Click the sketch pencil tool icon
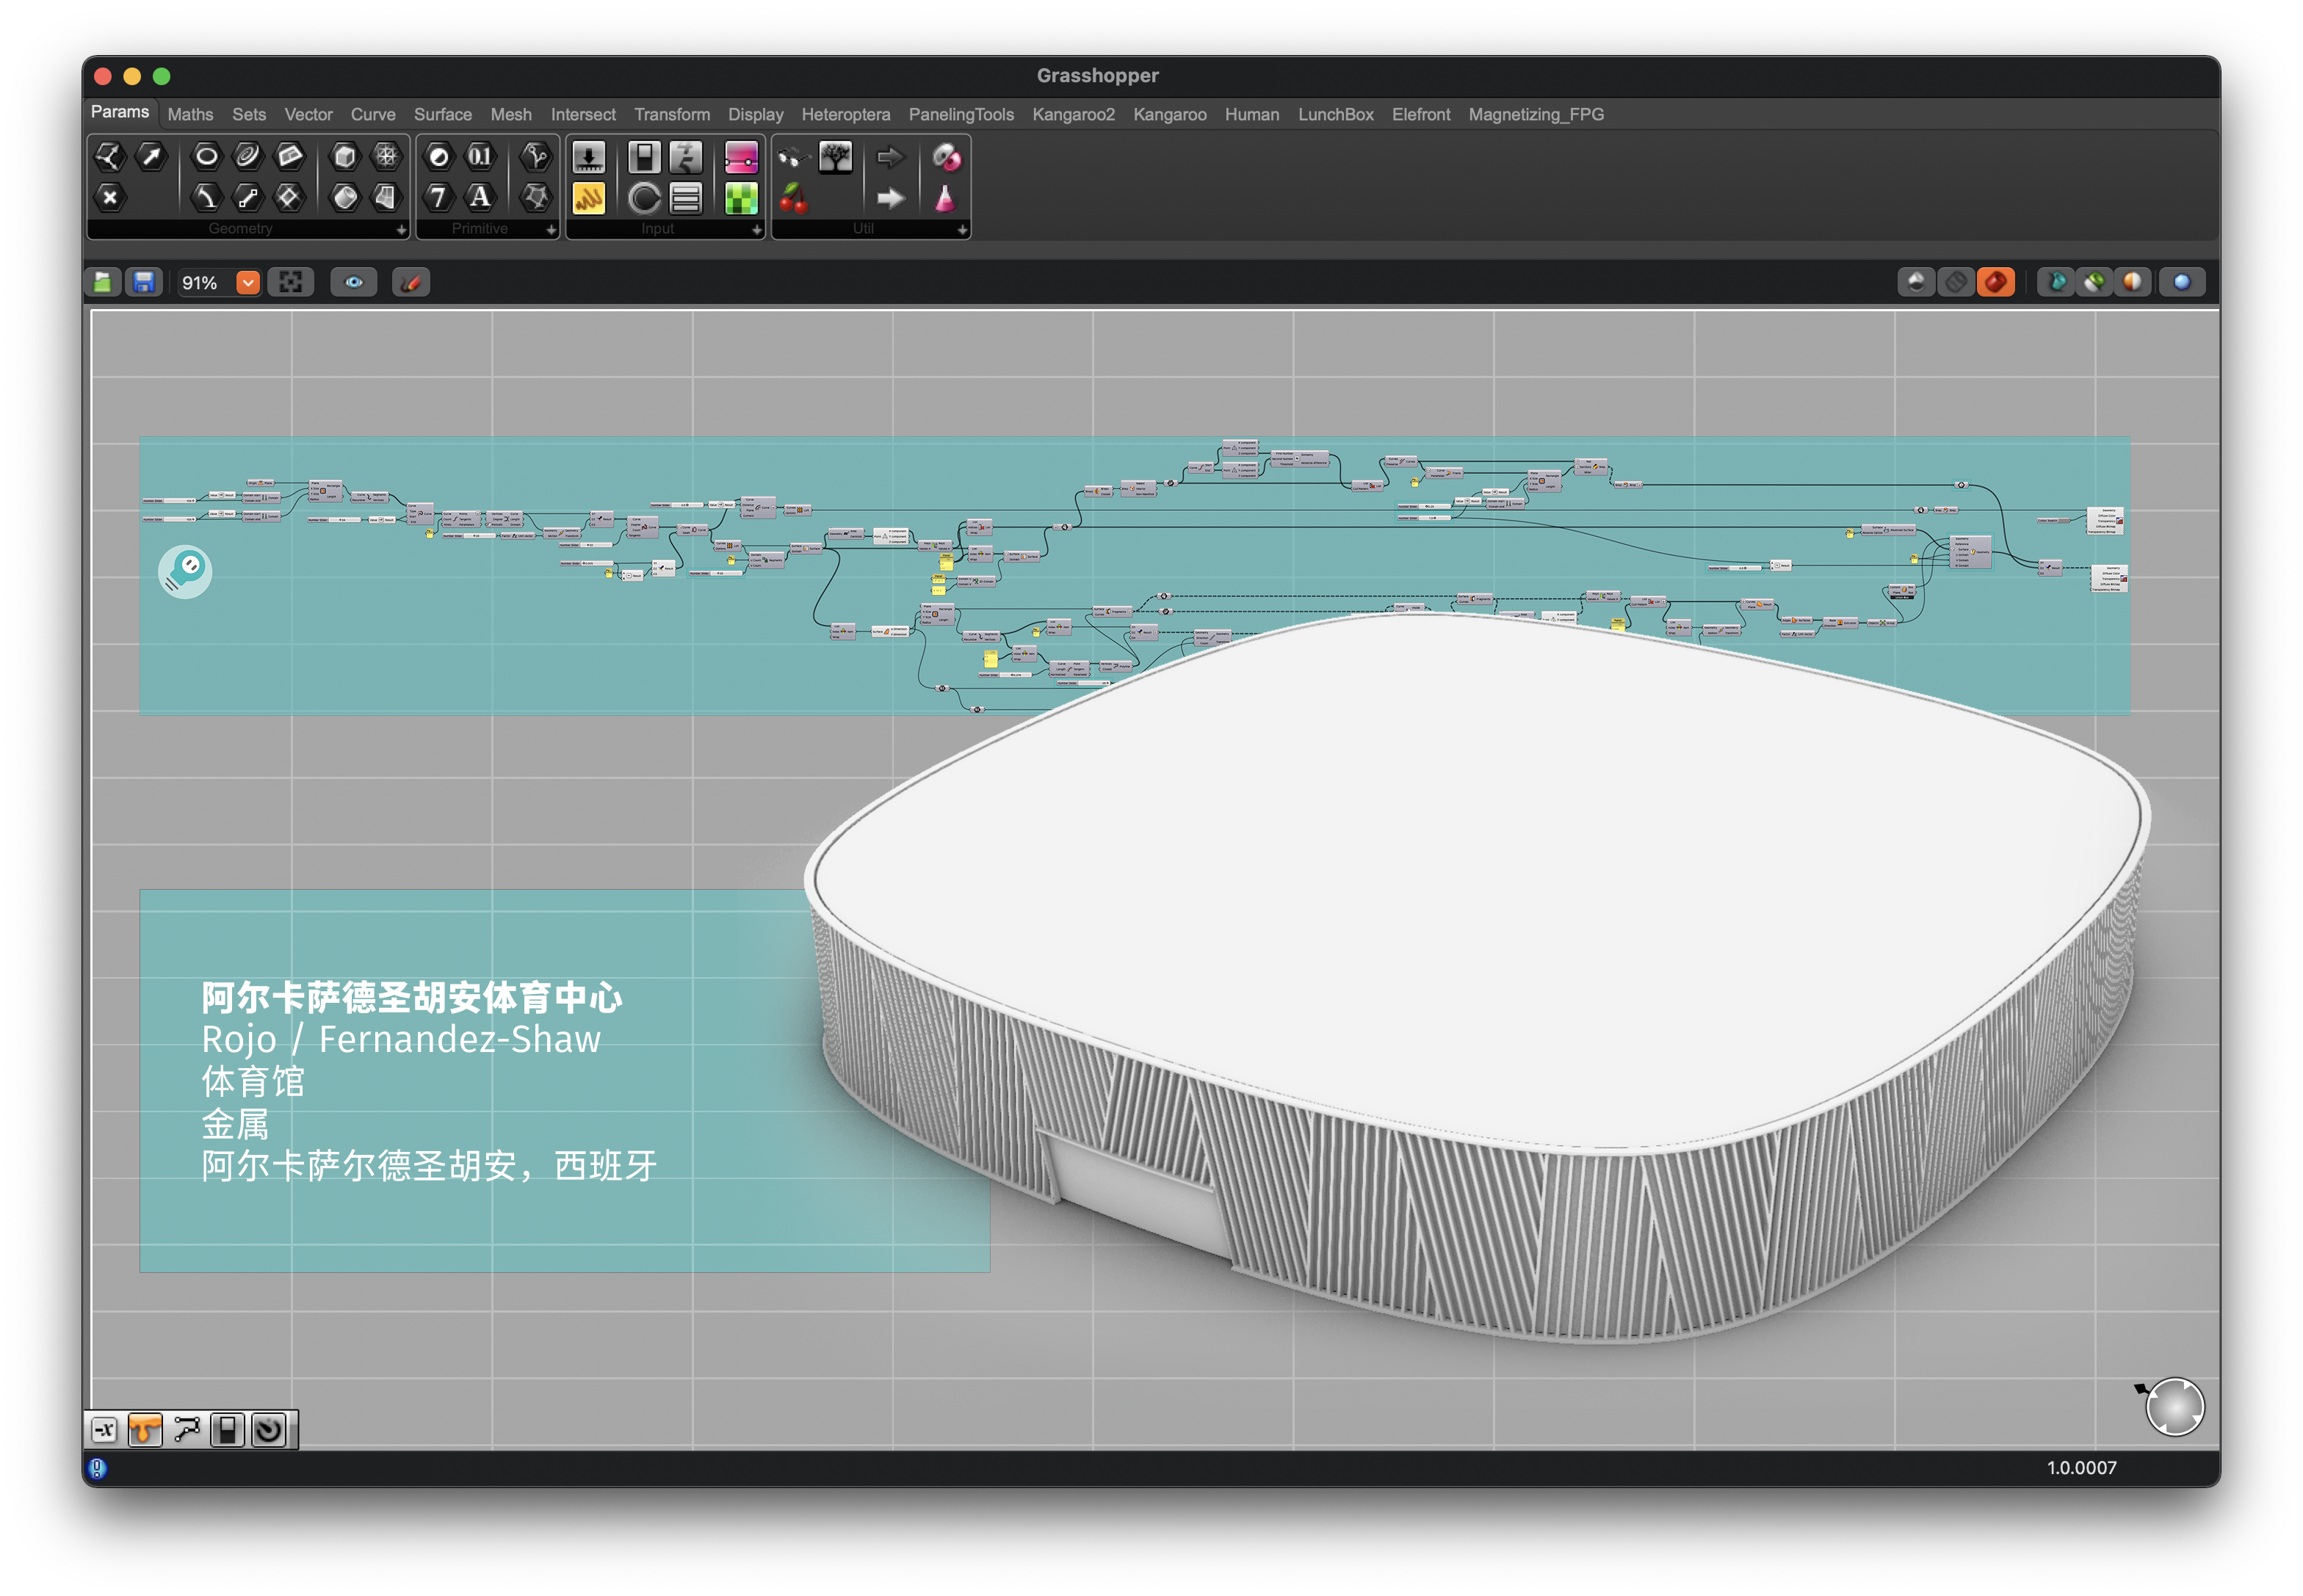Image resolution: width=2303 pixels, height=1596 pixels. point(411,283)
